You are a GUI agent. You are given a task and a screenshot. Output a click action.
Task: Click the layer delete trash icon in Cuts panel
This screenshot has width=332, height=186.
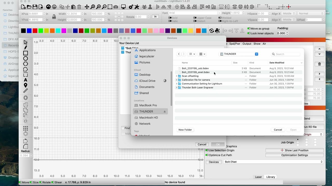point(319,64)
